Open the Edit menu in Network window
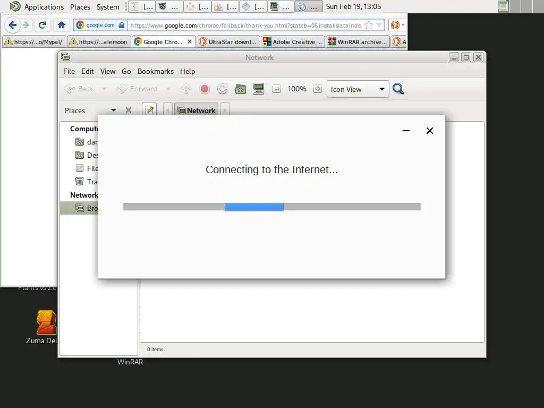Screen dimensions: 544x408 (87, 72)
